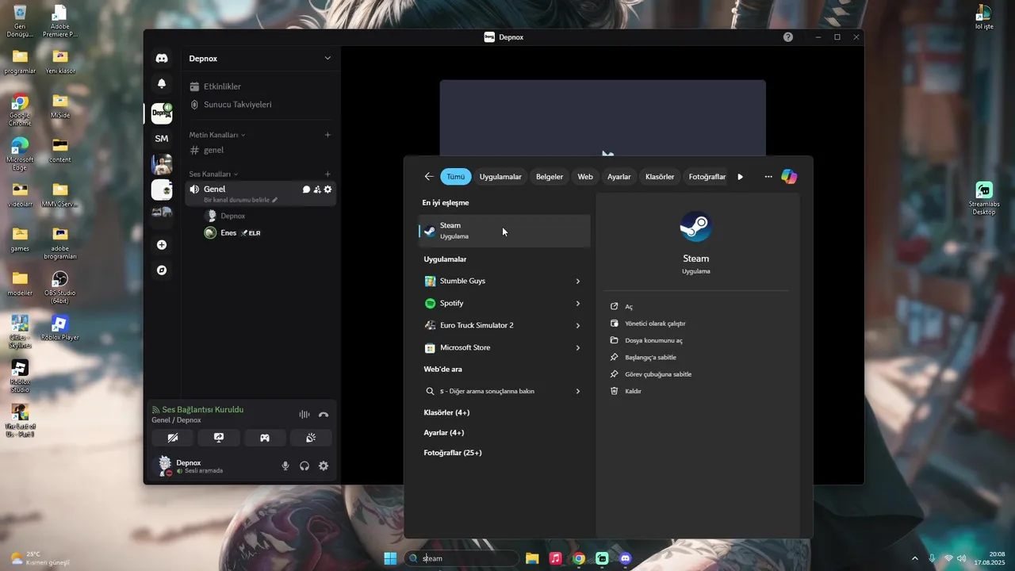Select the Tümü search filter tab
The width and height of the screenshot is (1015, 571).
456,177
